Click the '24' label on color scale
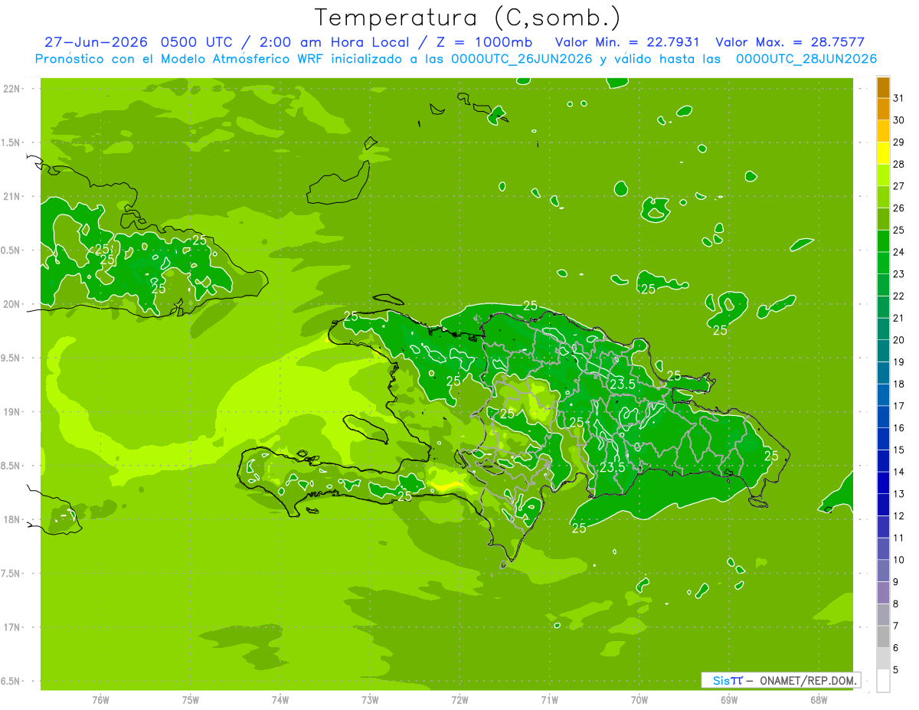The image size is (919, 710). (899, 252)
